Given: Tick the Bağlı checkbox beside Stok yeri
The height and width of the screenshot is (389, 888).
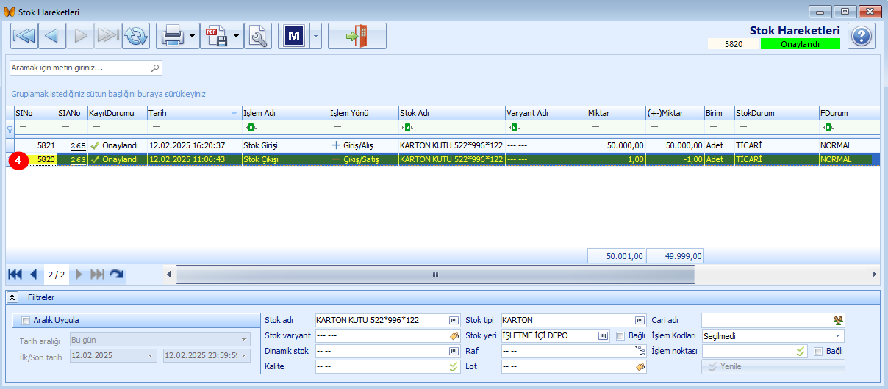Looking at the screenshot, I should 620,335.
